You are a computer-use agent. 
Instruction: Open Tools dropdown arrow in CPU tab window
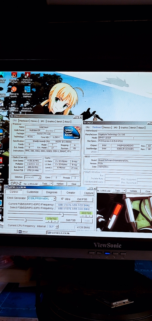[51, 184]
